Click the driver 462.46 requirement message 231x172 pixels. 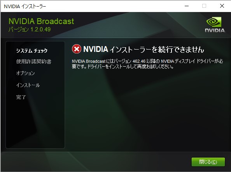(x=147, y=64)
